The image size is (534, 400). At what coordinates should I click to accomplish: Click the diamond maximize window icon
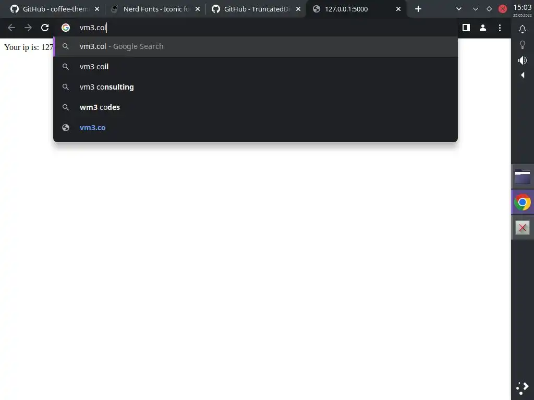coord(489,9)
